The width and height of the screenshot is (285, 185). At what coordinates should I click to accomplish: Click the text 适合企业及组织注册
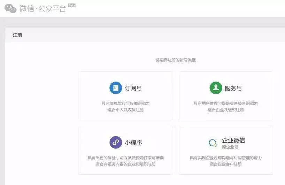pos(225,110)
